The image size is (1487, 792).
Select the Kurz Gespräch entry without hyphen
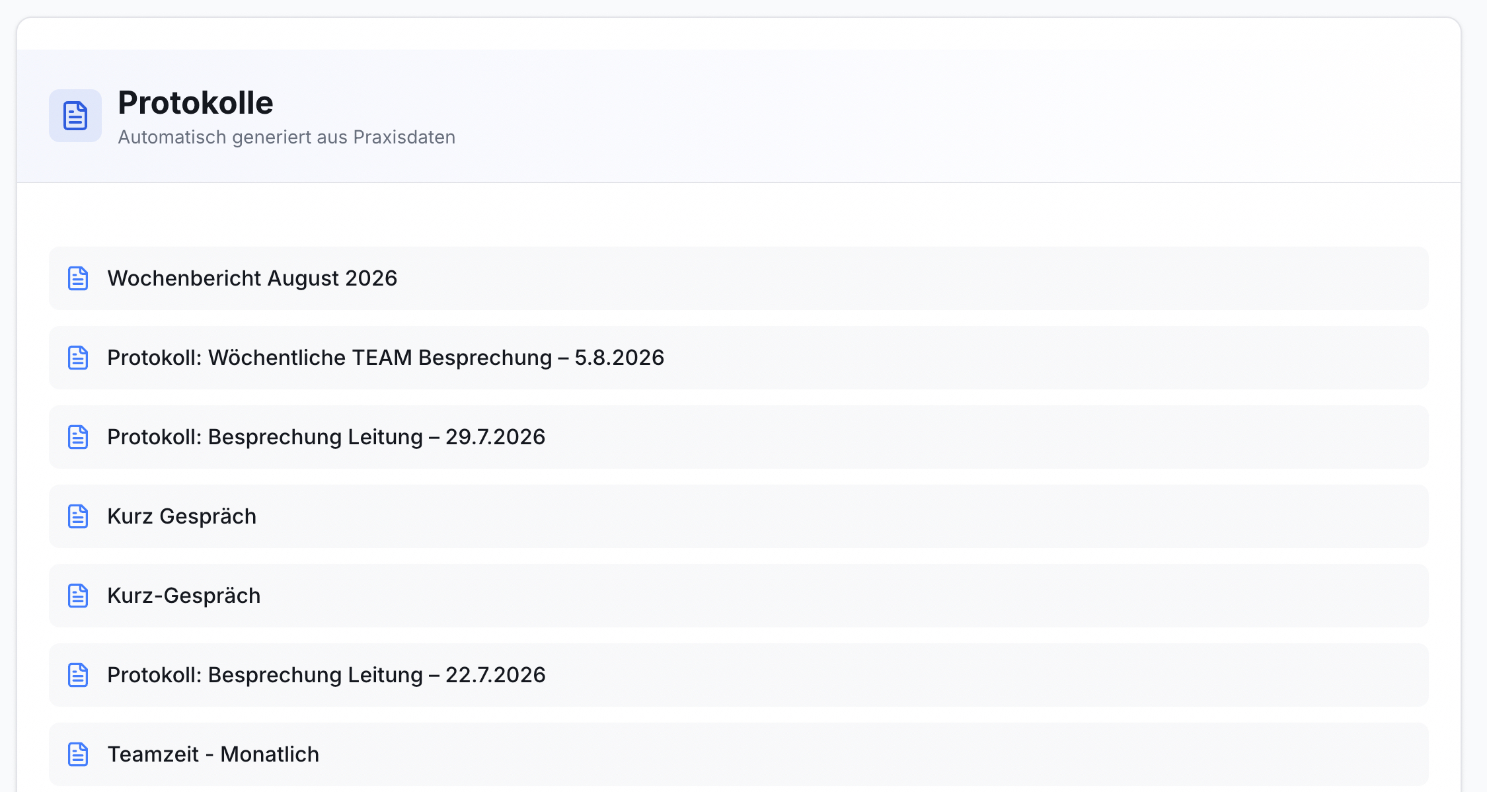[739, 516]
